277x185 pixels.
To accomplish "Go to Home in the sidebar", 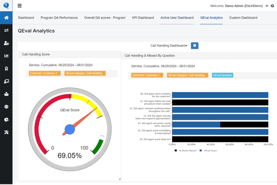I will [6, 18].
